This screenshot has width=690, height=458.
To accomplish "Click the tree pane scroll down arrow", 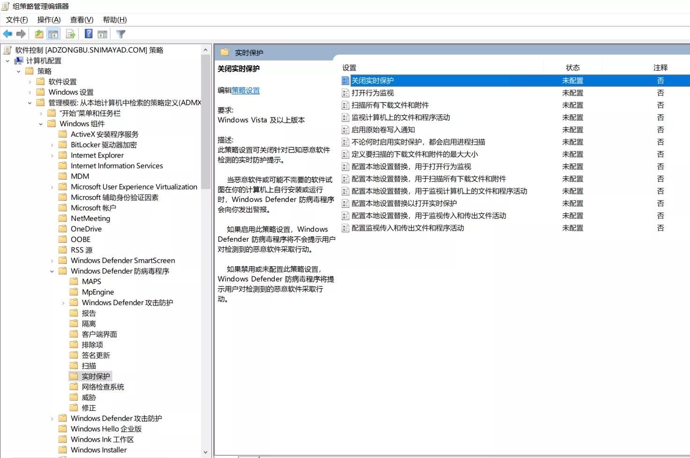I will tap(206, 452).
